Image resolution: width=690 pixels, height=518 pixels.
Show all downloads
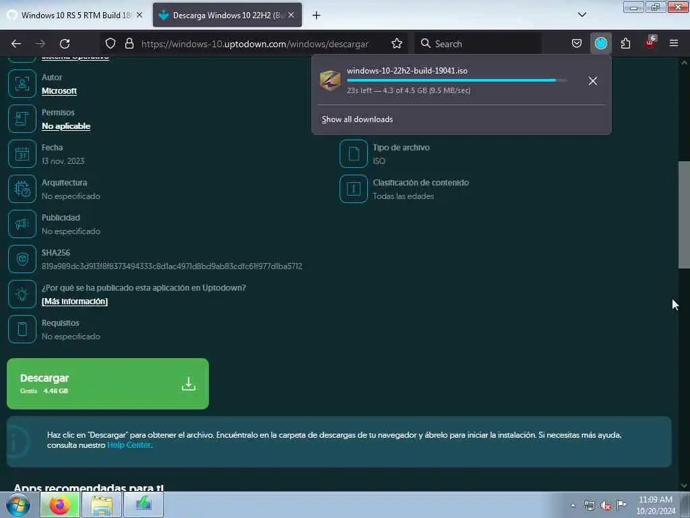pos(357,119)
